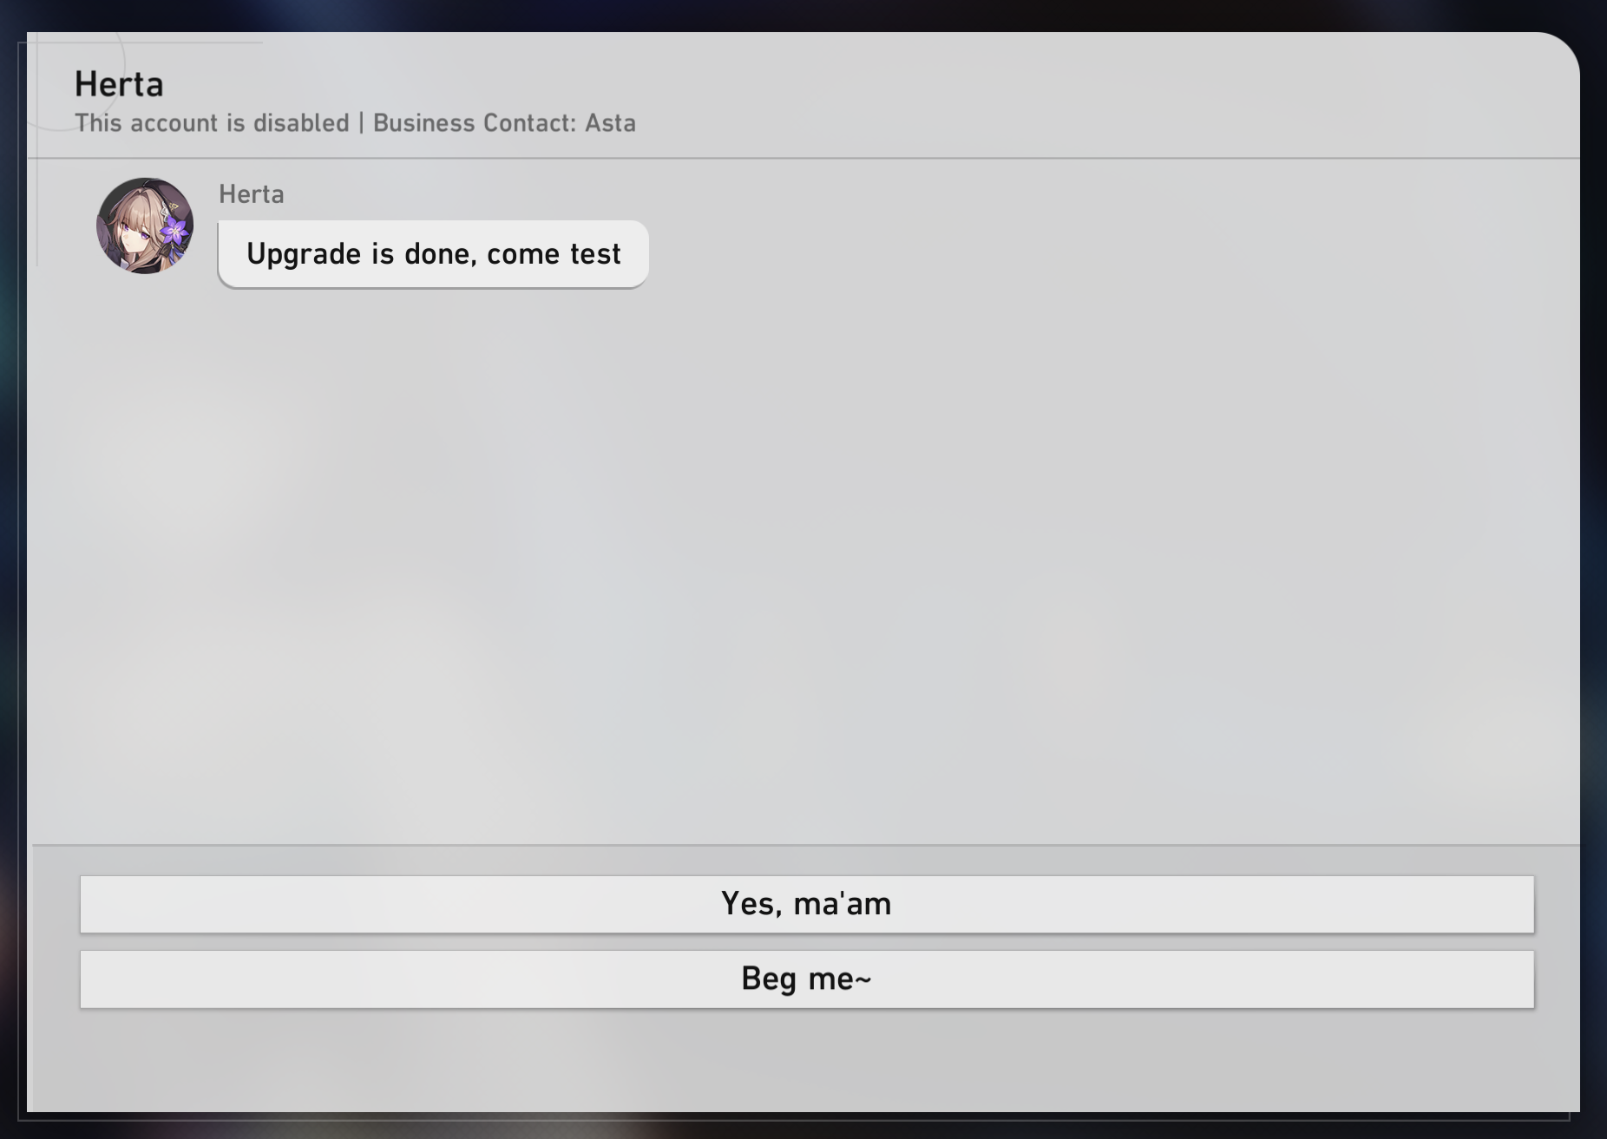
Task: Click the name "Asta" in the subtitle
Action: pyautogui.click(x=611, y=123)
